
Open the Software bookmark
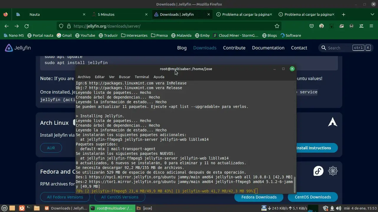click(x=291, y=35)
